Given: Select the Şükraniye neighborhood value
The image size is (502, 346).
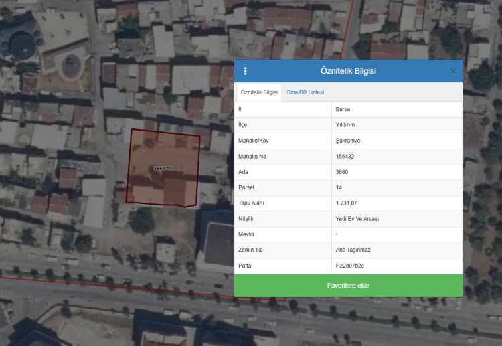Looking at the screenshot, I should tap(347, 141).
